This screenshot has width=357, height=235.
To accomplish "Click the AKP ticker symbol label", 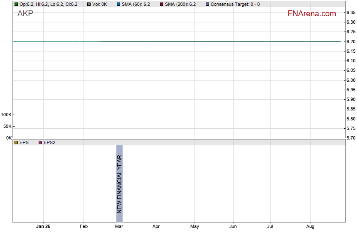I will (x=25, y=13).
